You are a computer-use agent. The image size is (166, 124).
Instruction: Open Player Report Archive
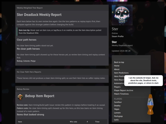coord(124,90)
